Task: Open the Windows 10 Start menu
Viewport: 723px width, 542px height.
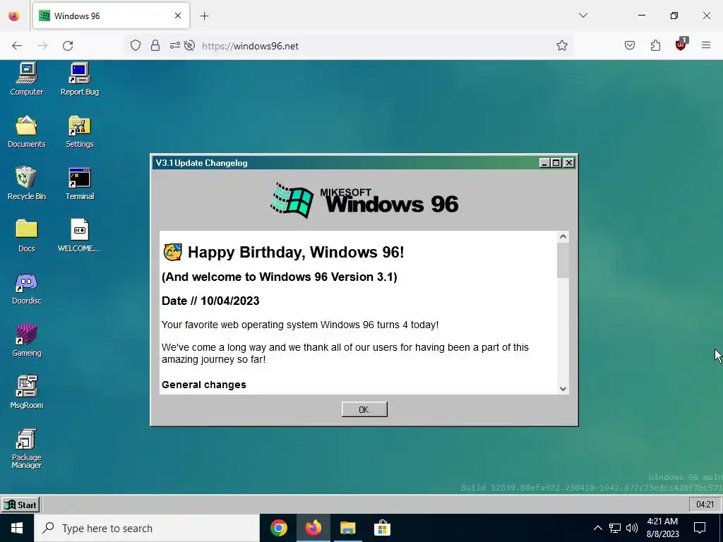Action: pyautogui.click(x=17, y=528)
